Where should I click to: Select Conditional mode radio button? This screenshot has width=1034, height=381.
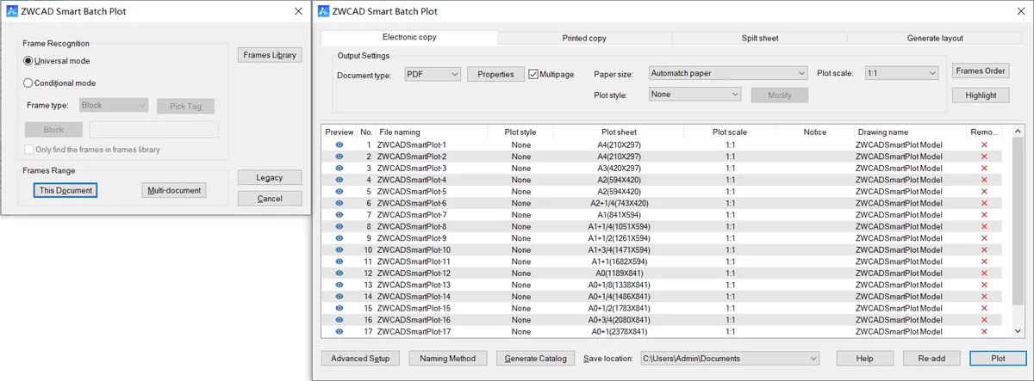pyautogui.click(x=28, y=83)
